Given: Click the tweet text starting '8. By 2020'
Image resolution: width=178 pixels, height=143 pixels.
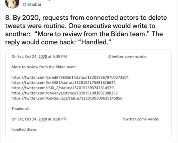Looking at the screenshot, I should (86, 30).
